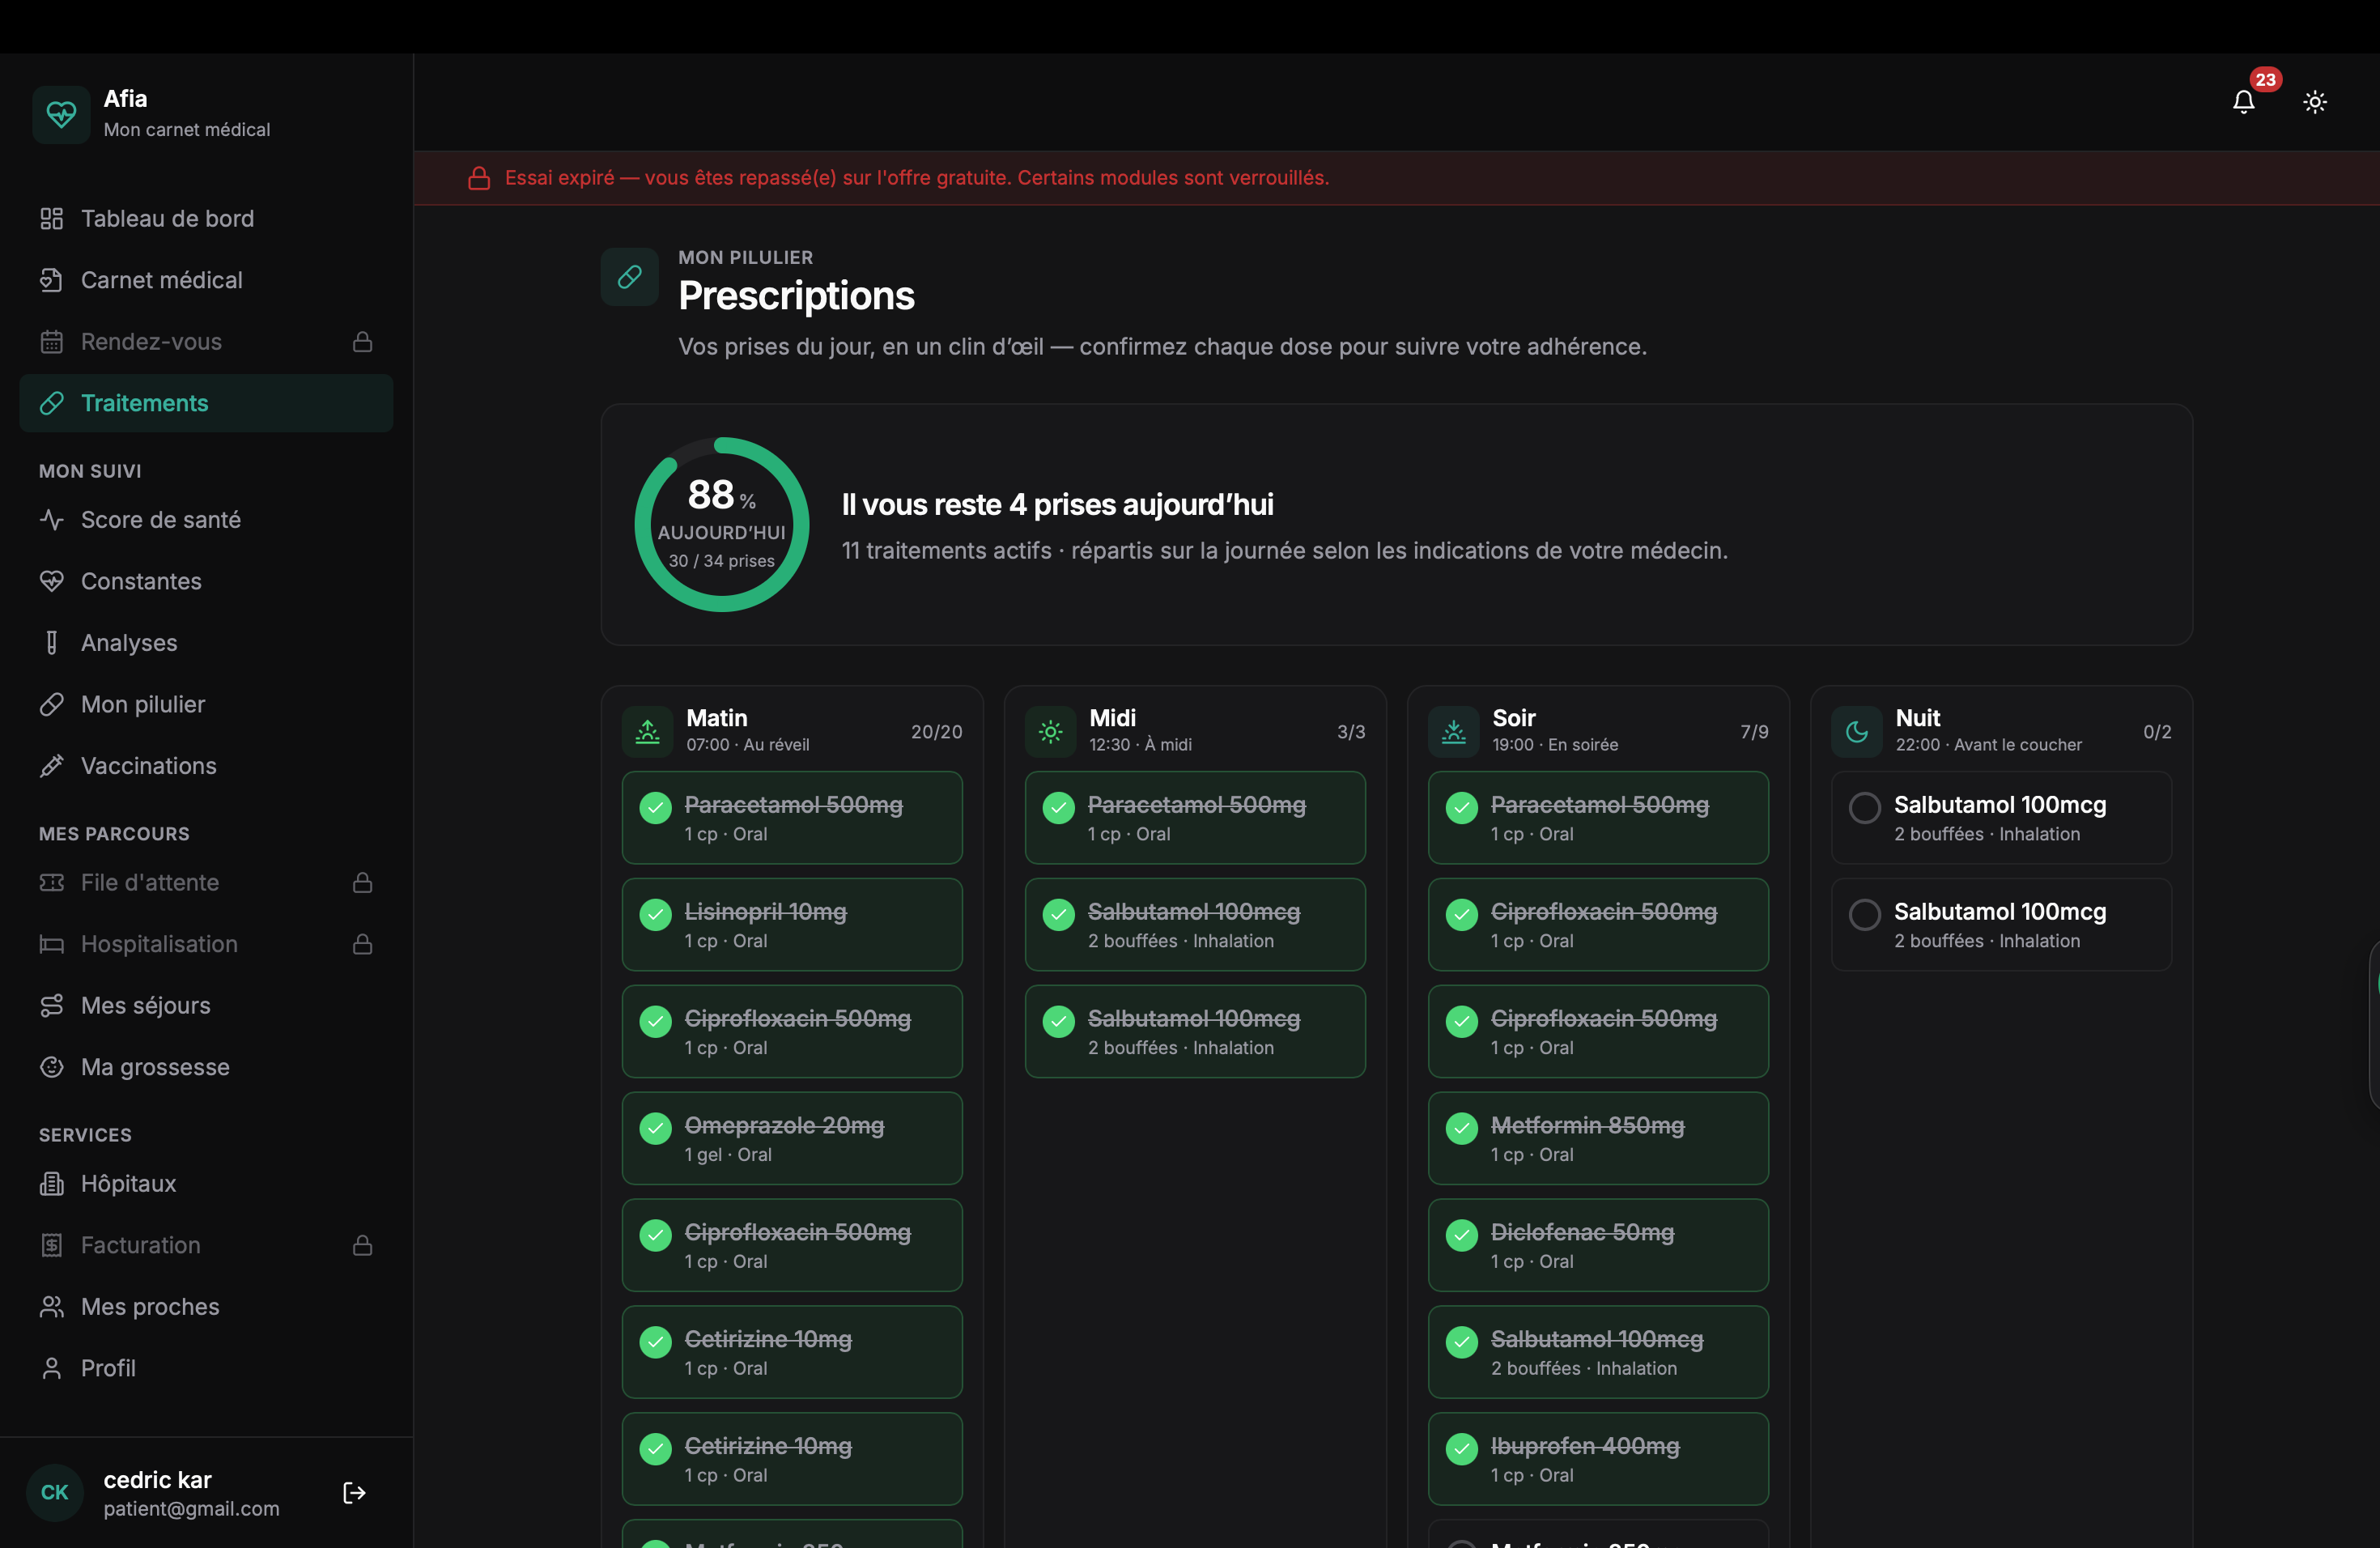The image size is (2380, 1548).
Task: Open Hôpitaux under Services
Action: coord(206,1184)
